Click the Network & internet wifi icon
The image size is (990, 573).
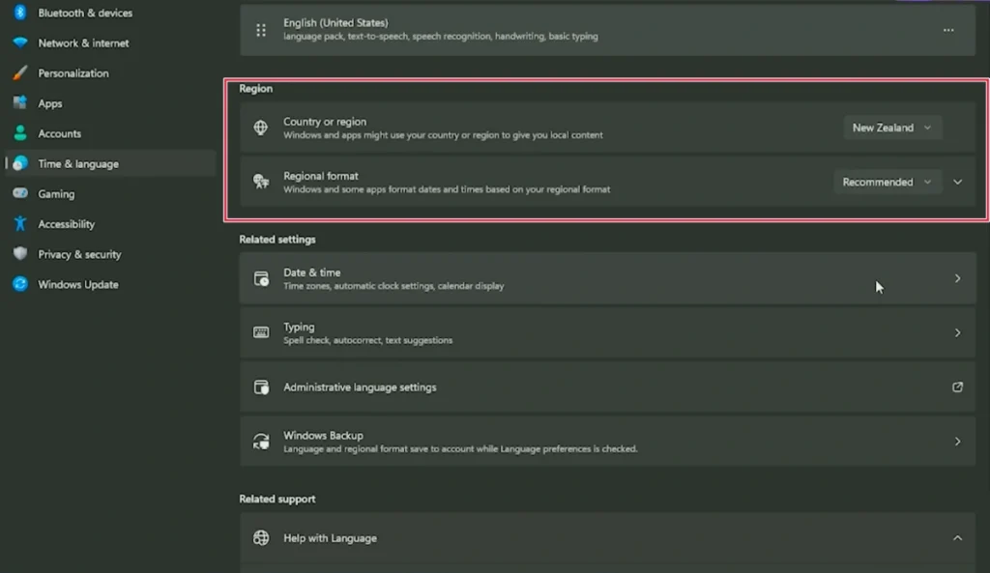(20, 43)
